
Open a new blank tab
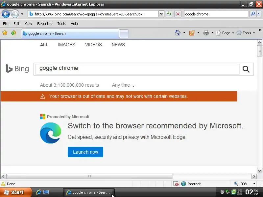[x=124, y=34]
